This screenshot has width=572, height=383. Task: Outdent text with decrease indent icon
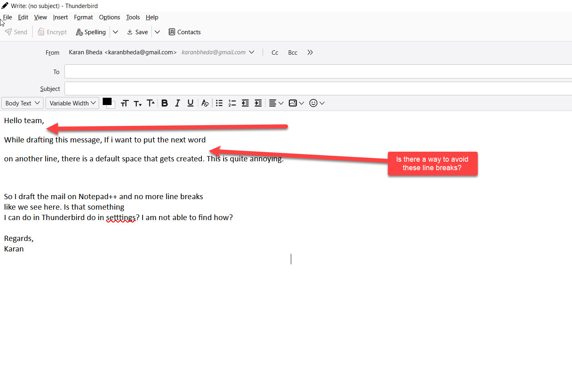[245, 103]
